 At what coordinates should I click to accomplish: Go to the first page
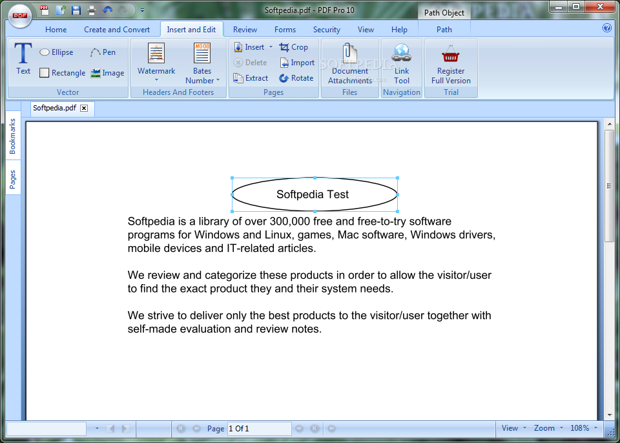pos(181,428)
